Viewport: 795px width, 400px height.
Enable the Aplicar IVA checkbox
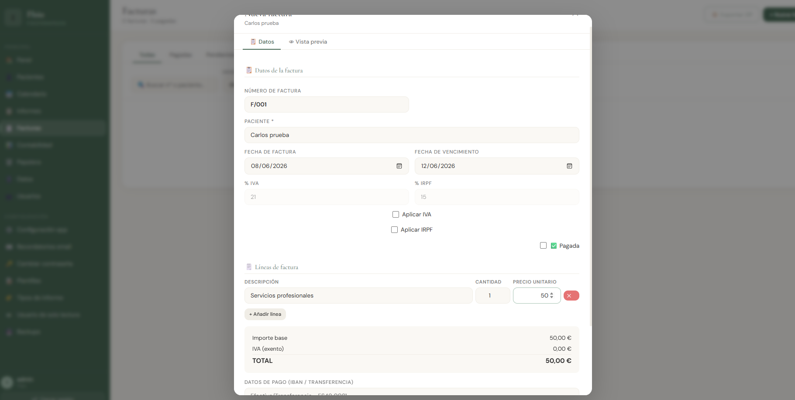(x=396, y=215)
